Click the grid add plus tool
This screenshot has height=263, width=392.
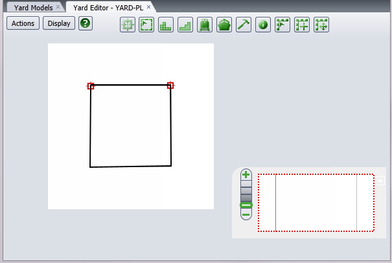click(x=302, y=25)
